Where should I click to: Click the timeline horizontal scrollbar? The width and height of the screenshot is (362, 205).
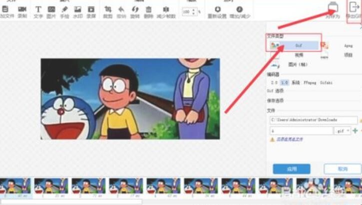[x=71, y=202]
